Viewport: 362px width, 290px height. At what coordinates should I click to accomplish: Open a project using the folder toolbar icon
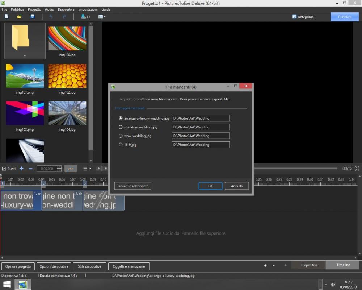[19, 17]
